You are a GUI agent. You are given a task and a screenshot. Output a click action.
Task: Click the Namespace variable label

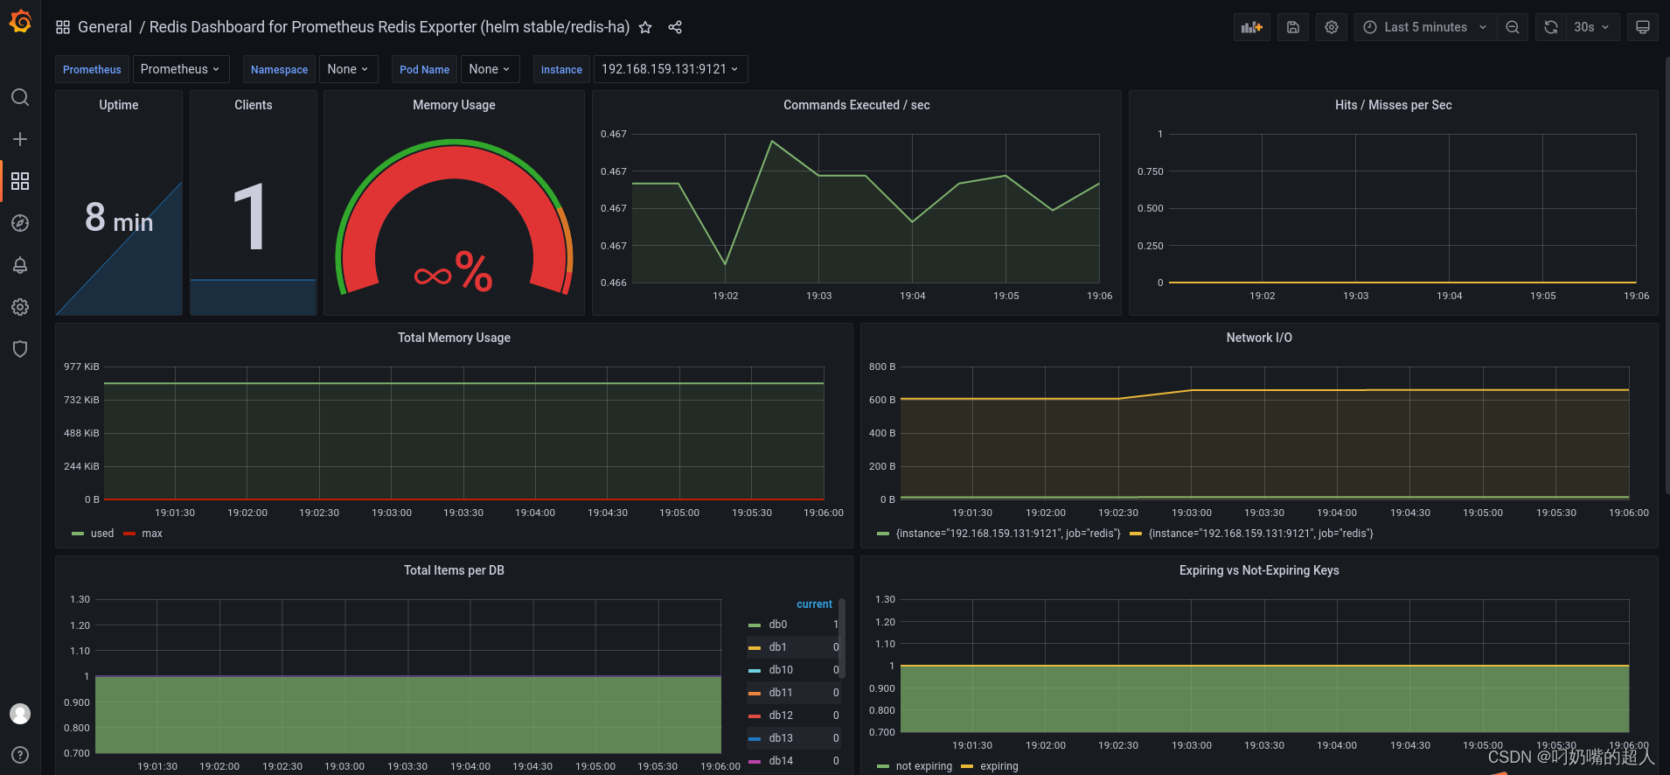pyautogui.click(x=279, y=69)
